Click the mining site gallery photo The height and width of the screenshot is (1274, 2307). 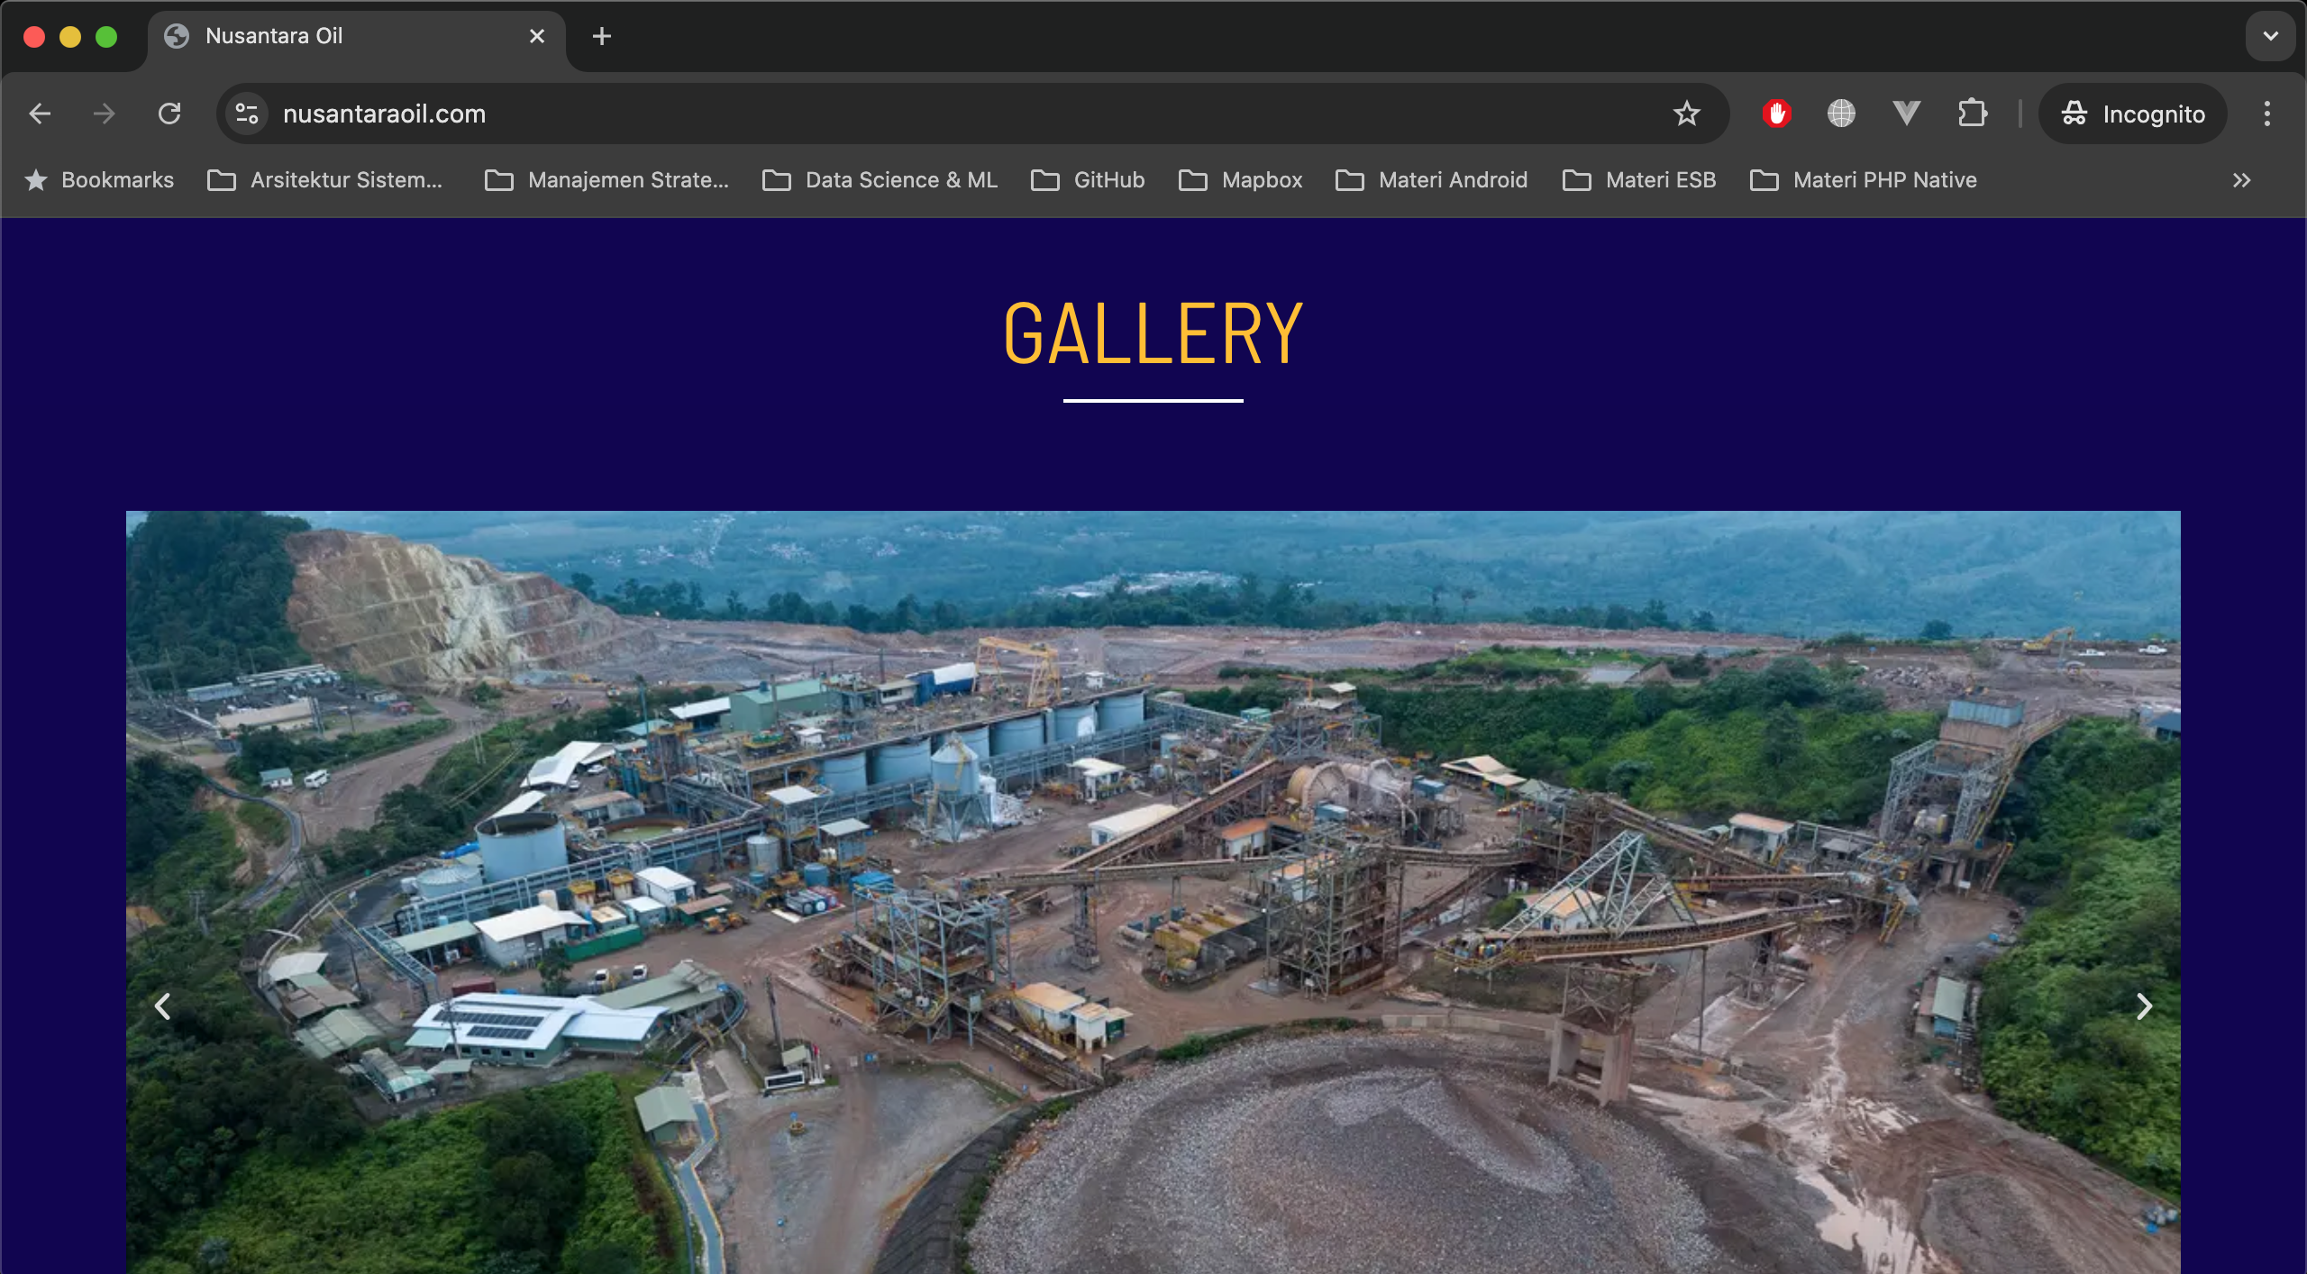click(1153, 892)
